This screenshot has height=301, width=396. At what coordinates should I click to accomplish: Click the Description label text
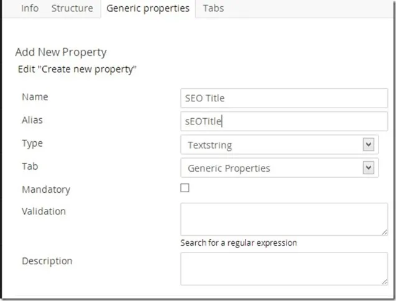47,261
